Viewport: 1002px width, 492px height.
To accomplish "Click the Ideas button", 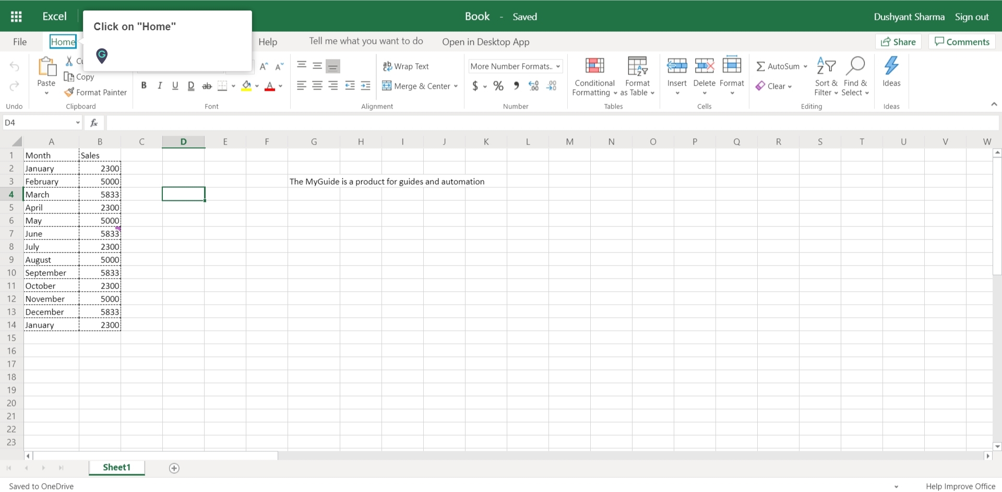I will pos(891,73).
